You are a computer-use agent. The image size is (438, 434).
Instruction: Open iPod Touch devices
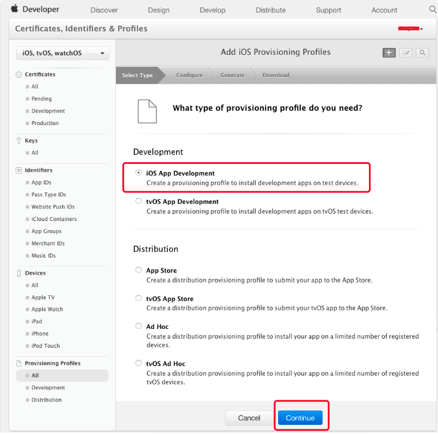(x=46, y=346)
